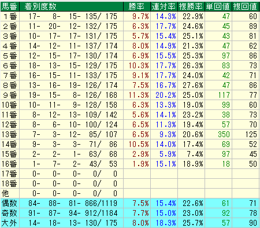Screen dimensions: 260x228
Task: Click the 20.2% 連対率 value for 9番
Action: (166, 95)
